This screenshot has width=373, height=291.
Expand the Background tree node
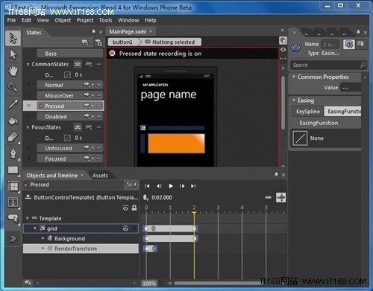pyautogui.click(x=43, y=238)
